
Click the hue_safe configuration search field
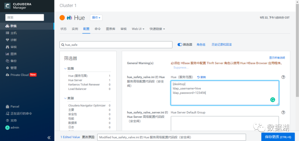pyautogui.click(x=116, y=45)
